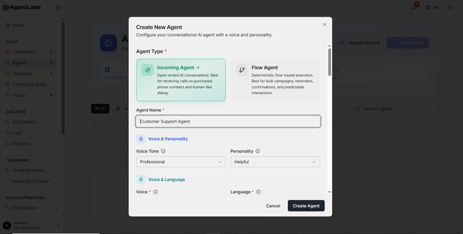Add a new agent with sidebar plus icon
Viewport: 463px width, 234px height.
point(51,63)
